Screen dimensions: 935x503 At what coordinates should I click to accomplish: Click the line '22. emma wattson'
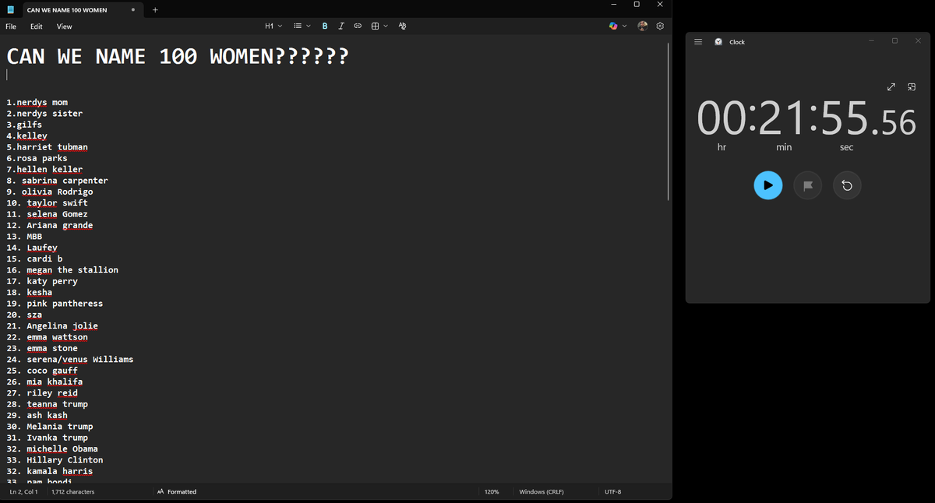coord(47,336)
